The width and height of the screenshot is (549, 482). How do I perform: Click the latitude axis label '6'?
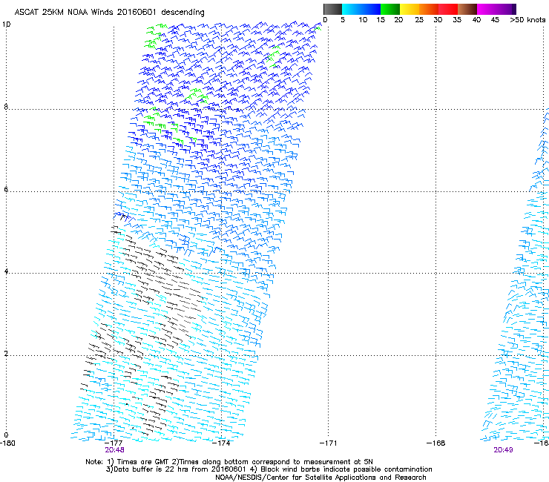(6, 189)
